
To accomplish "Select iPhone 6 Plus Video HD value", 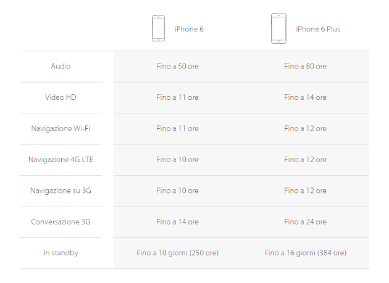I will pos(306,97).
